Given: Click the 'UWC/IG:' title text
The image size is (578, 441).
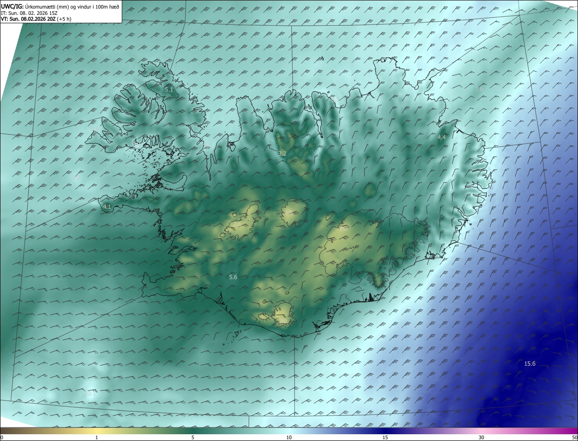Looking at the screenshot, I should (12, 7).
